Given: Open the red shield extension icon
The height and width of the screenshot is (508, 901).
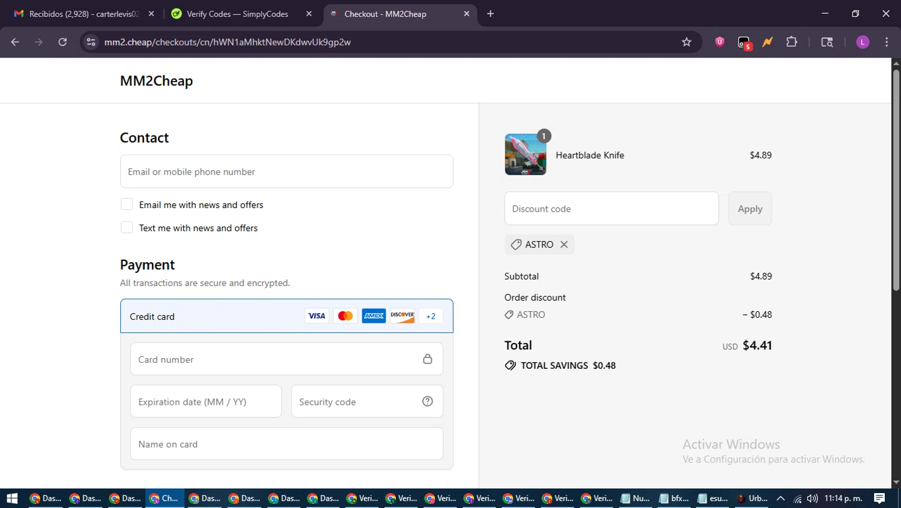Looking at the screenshot, I should pyautogui.click(x=720, y=42).
